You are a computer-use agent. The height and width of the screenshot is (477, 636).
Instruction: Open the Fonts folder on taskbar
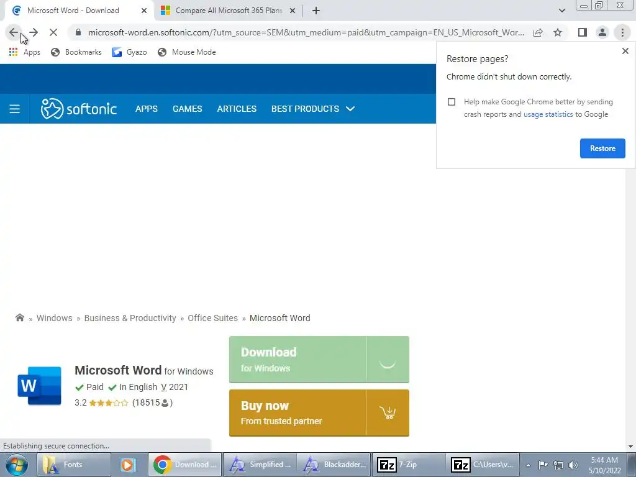[x=74, y=465]
